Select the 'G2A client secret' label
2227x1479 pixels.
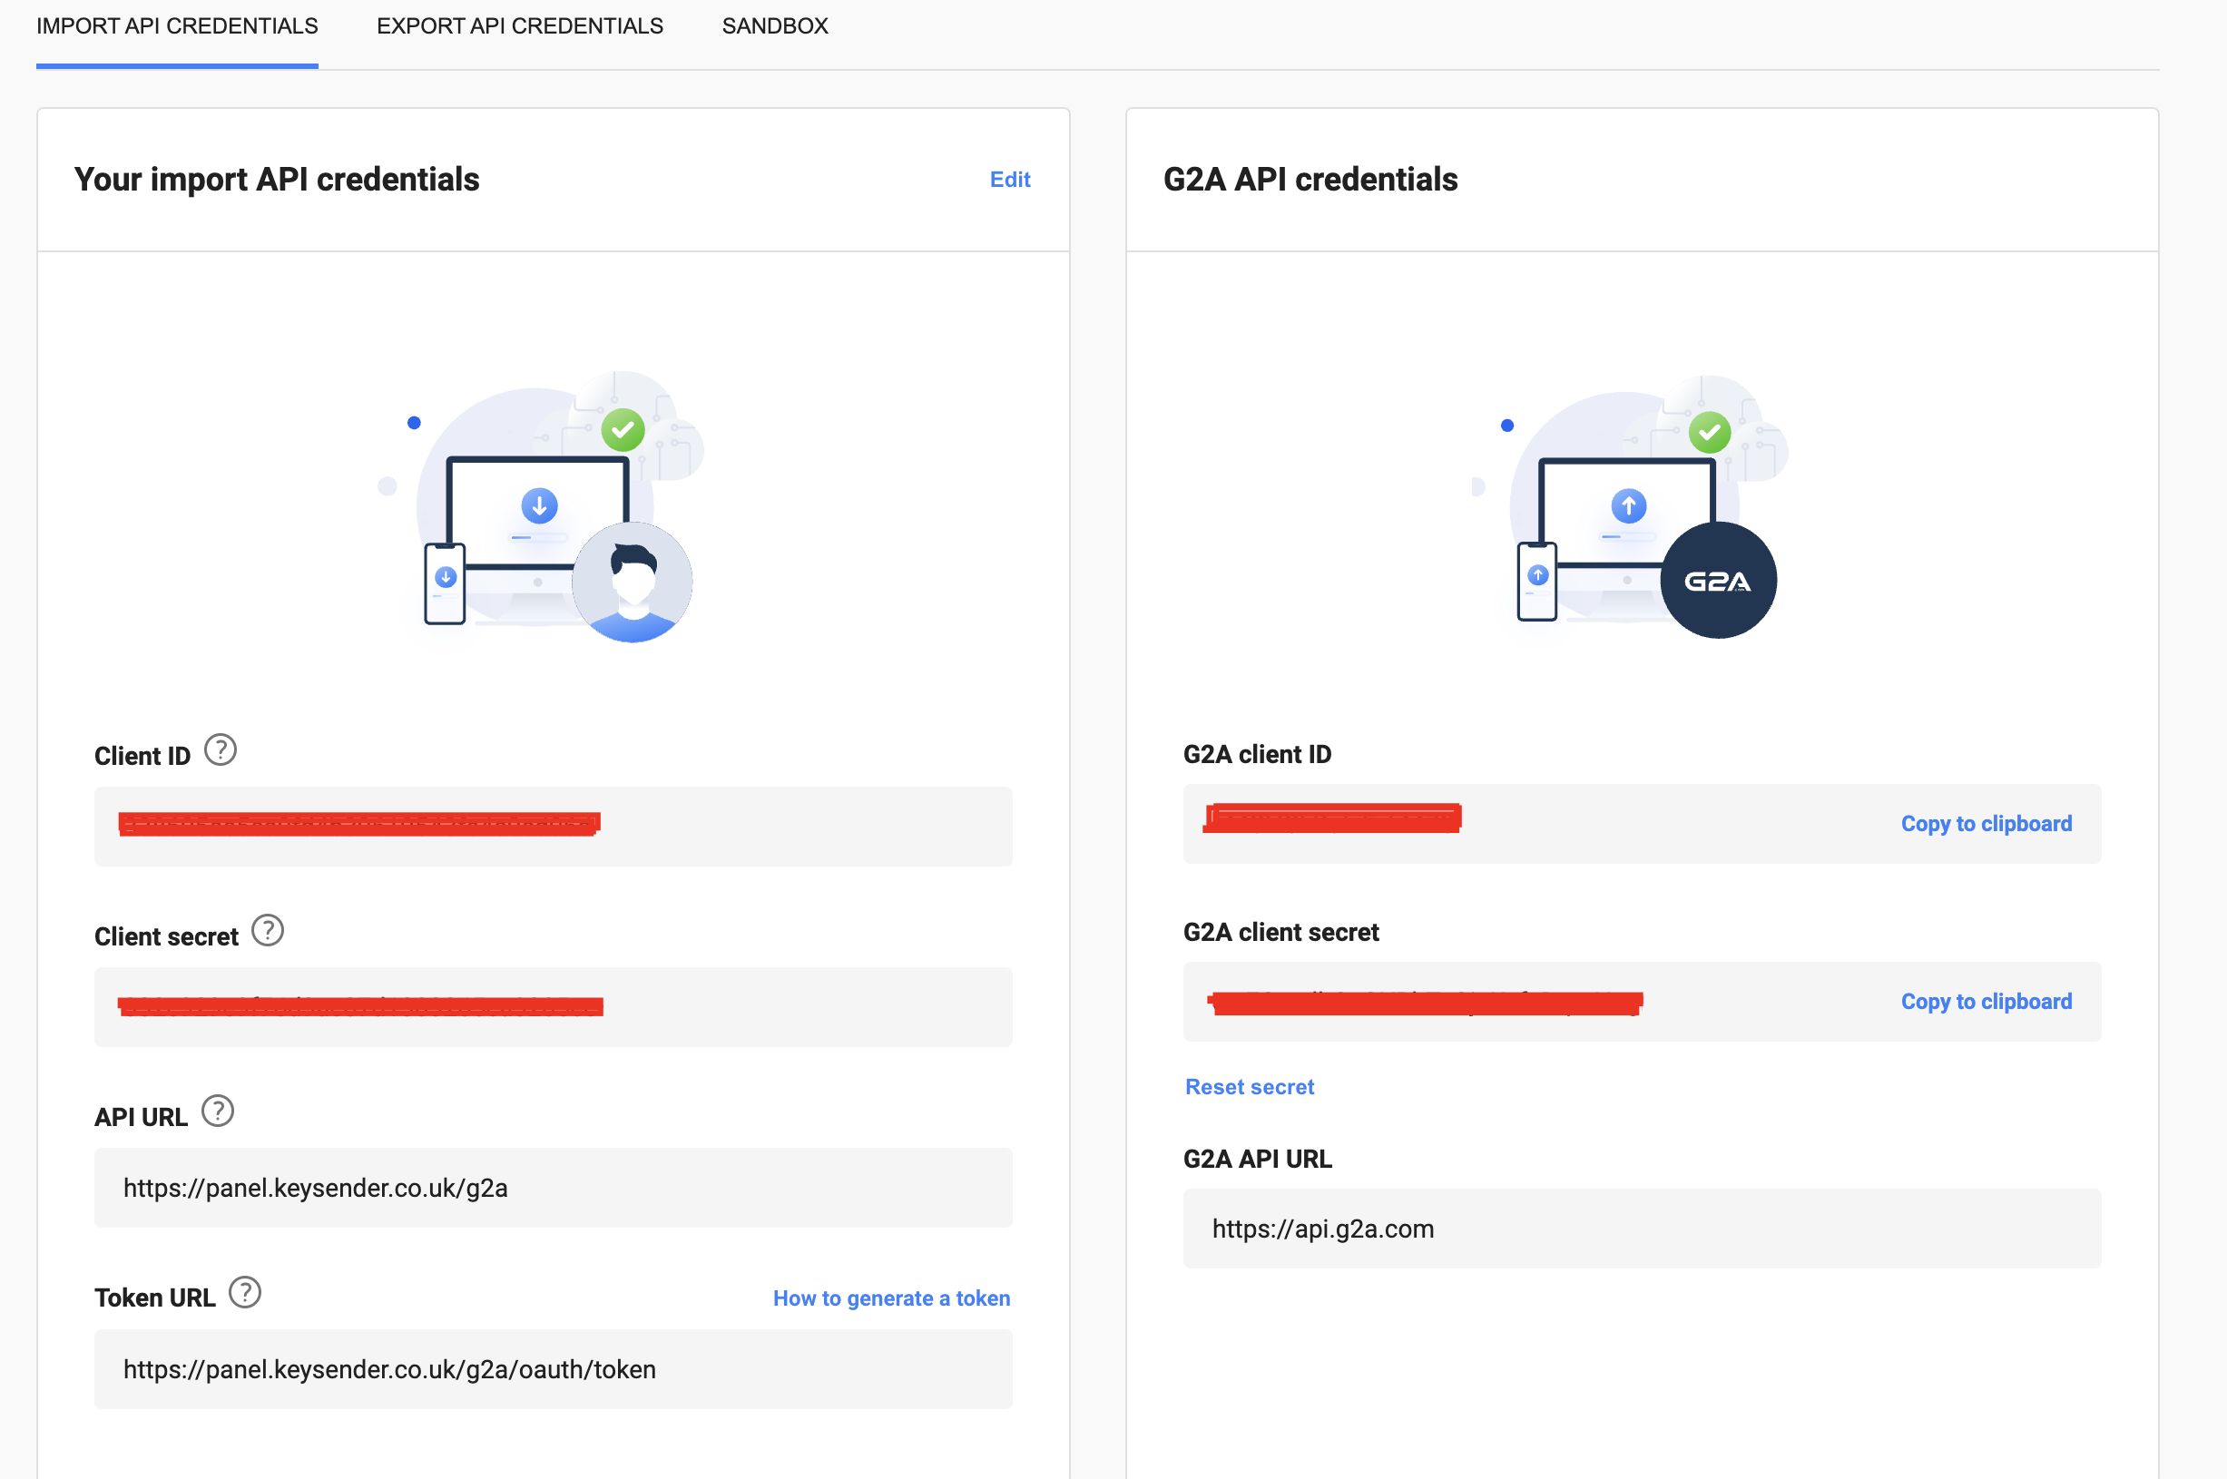coord(1280,933)
